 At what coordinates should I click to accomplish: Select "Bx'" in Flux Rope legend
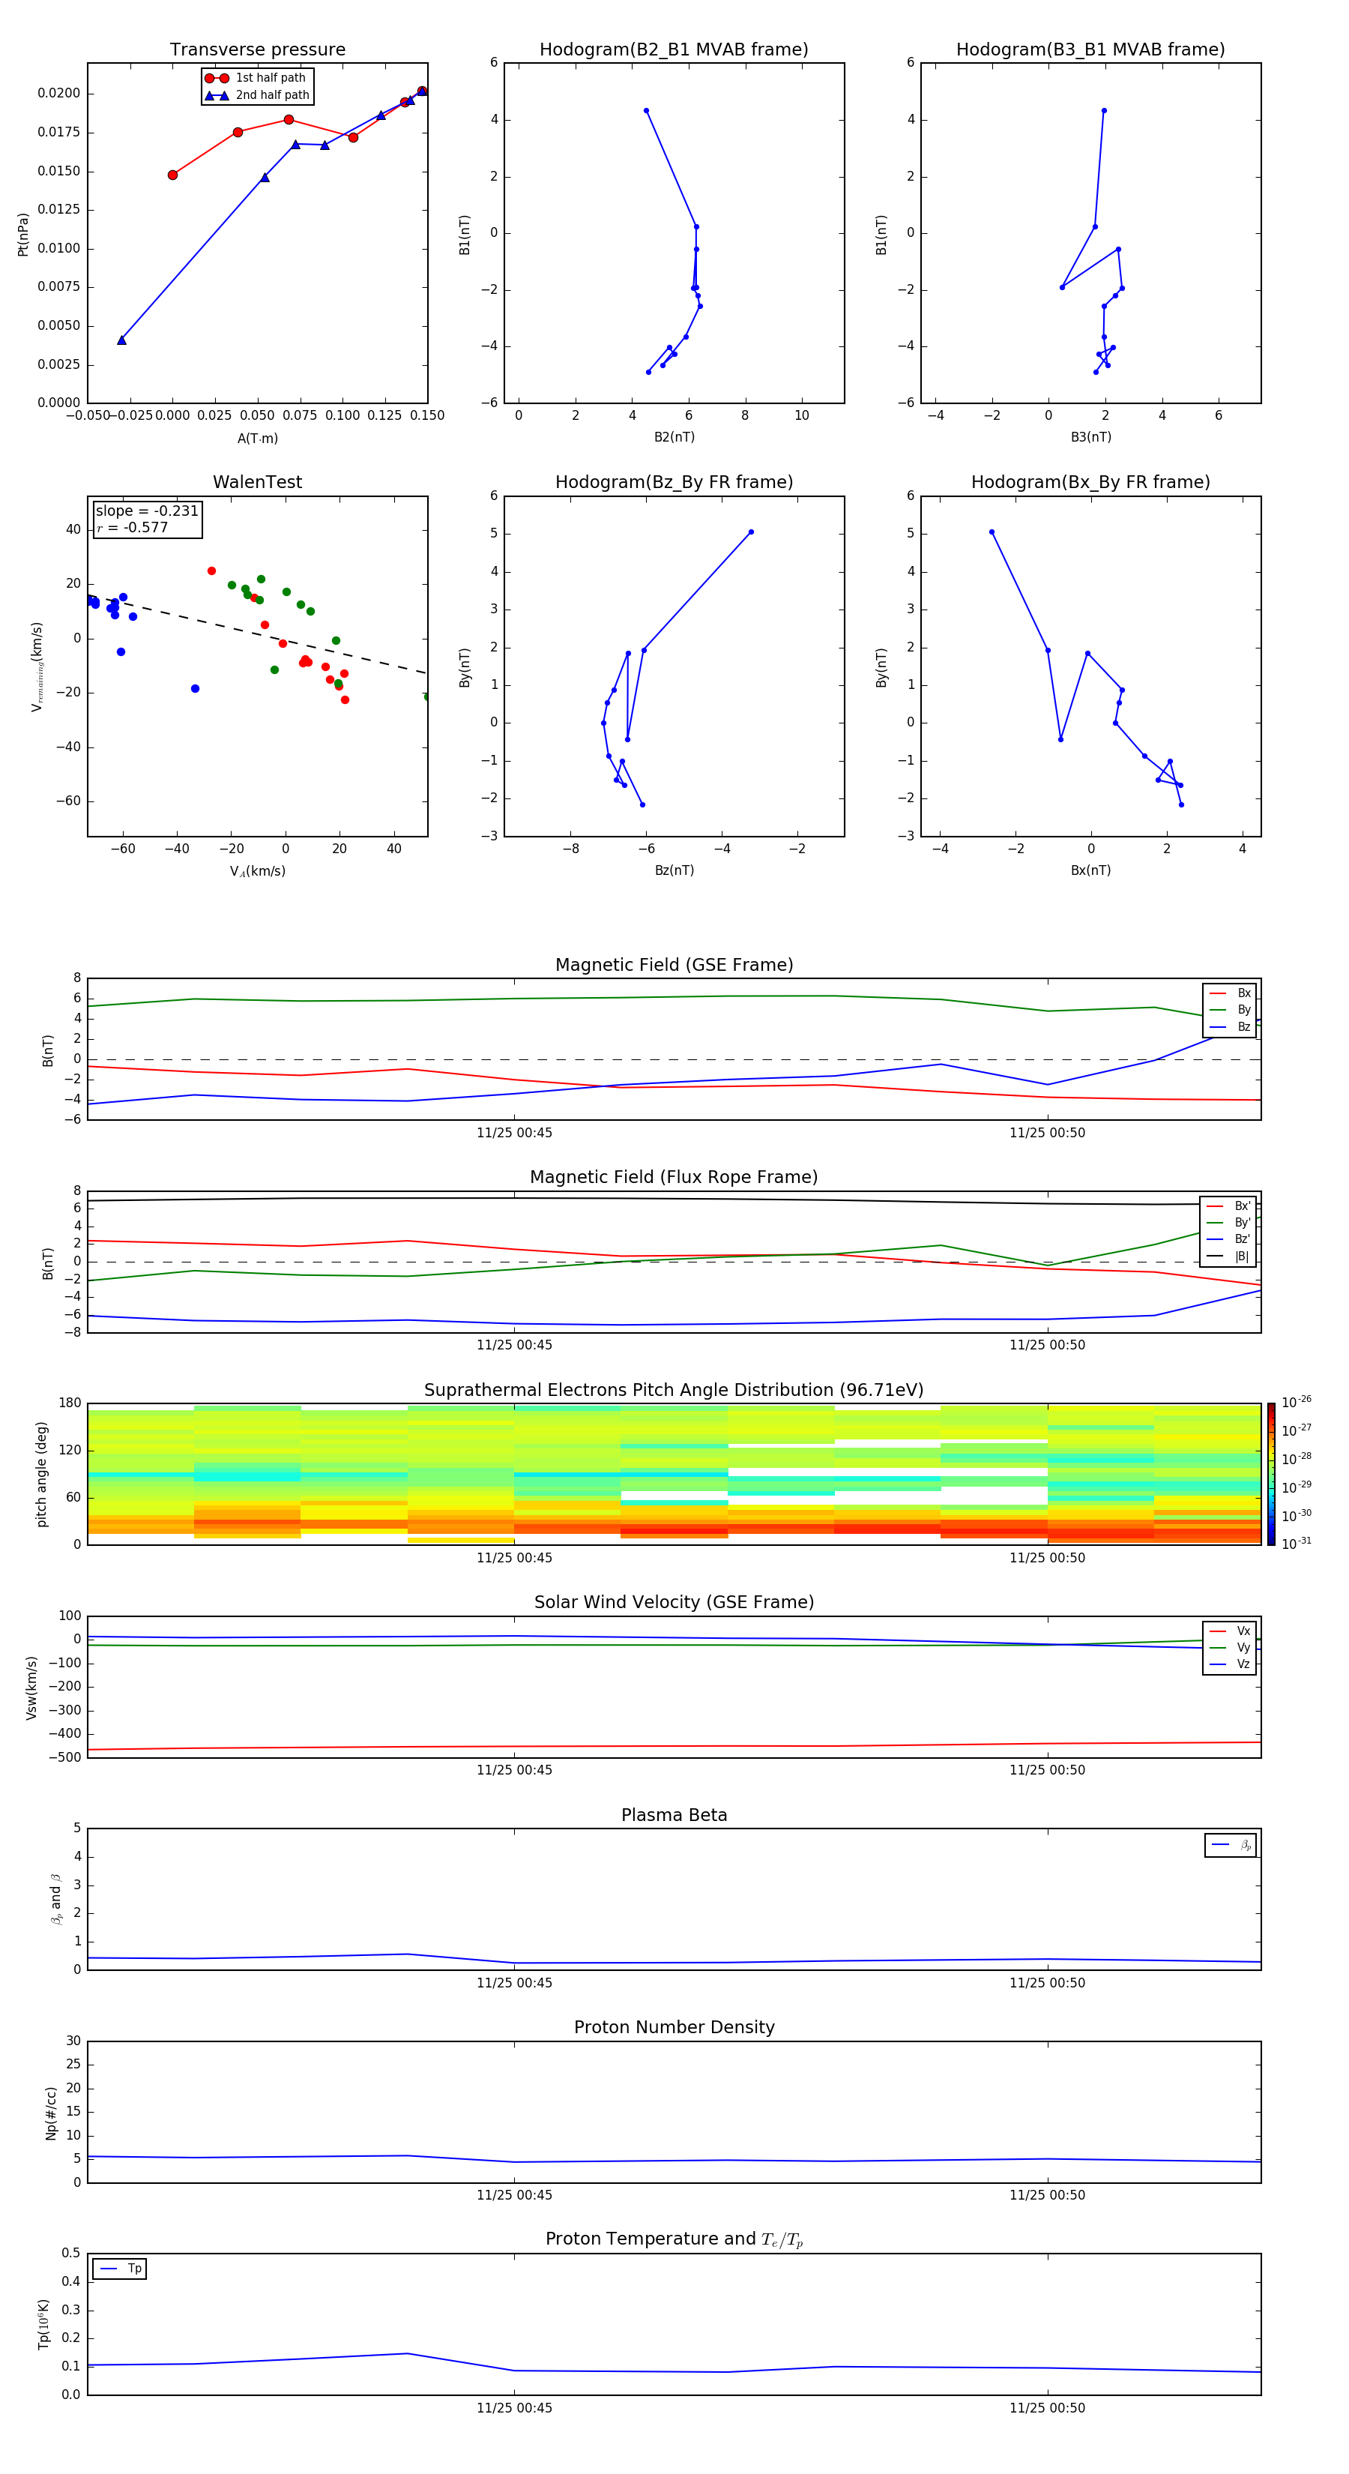pyautogui.click(x=1229, y=1206)
